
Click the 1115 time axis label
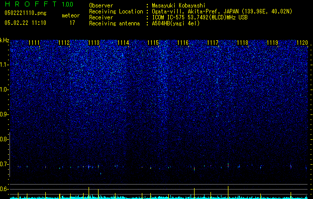153,43
